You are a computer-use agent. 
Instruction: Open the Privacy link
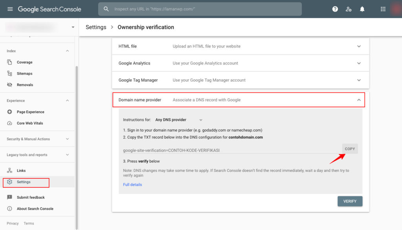(13, 223)
